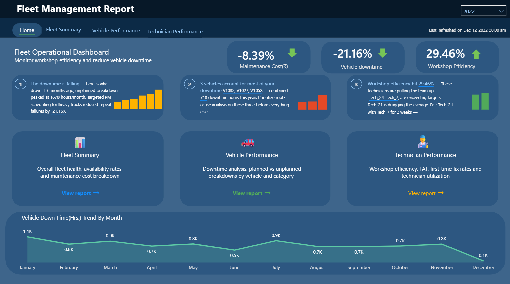The height and width of the screenshot is (284, 510).
Task: Click the orange mini bar chart in insight 2
Action: [x=312, y=104]
